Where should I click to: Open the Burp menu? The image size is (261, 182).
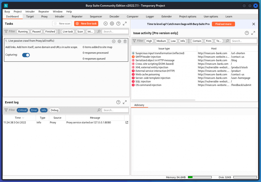coord(7,12)
